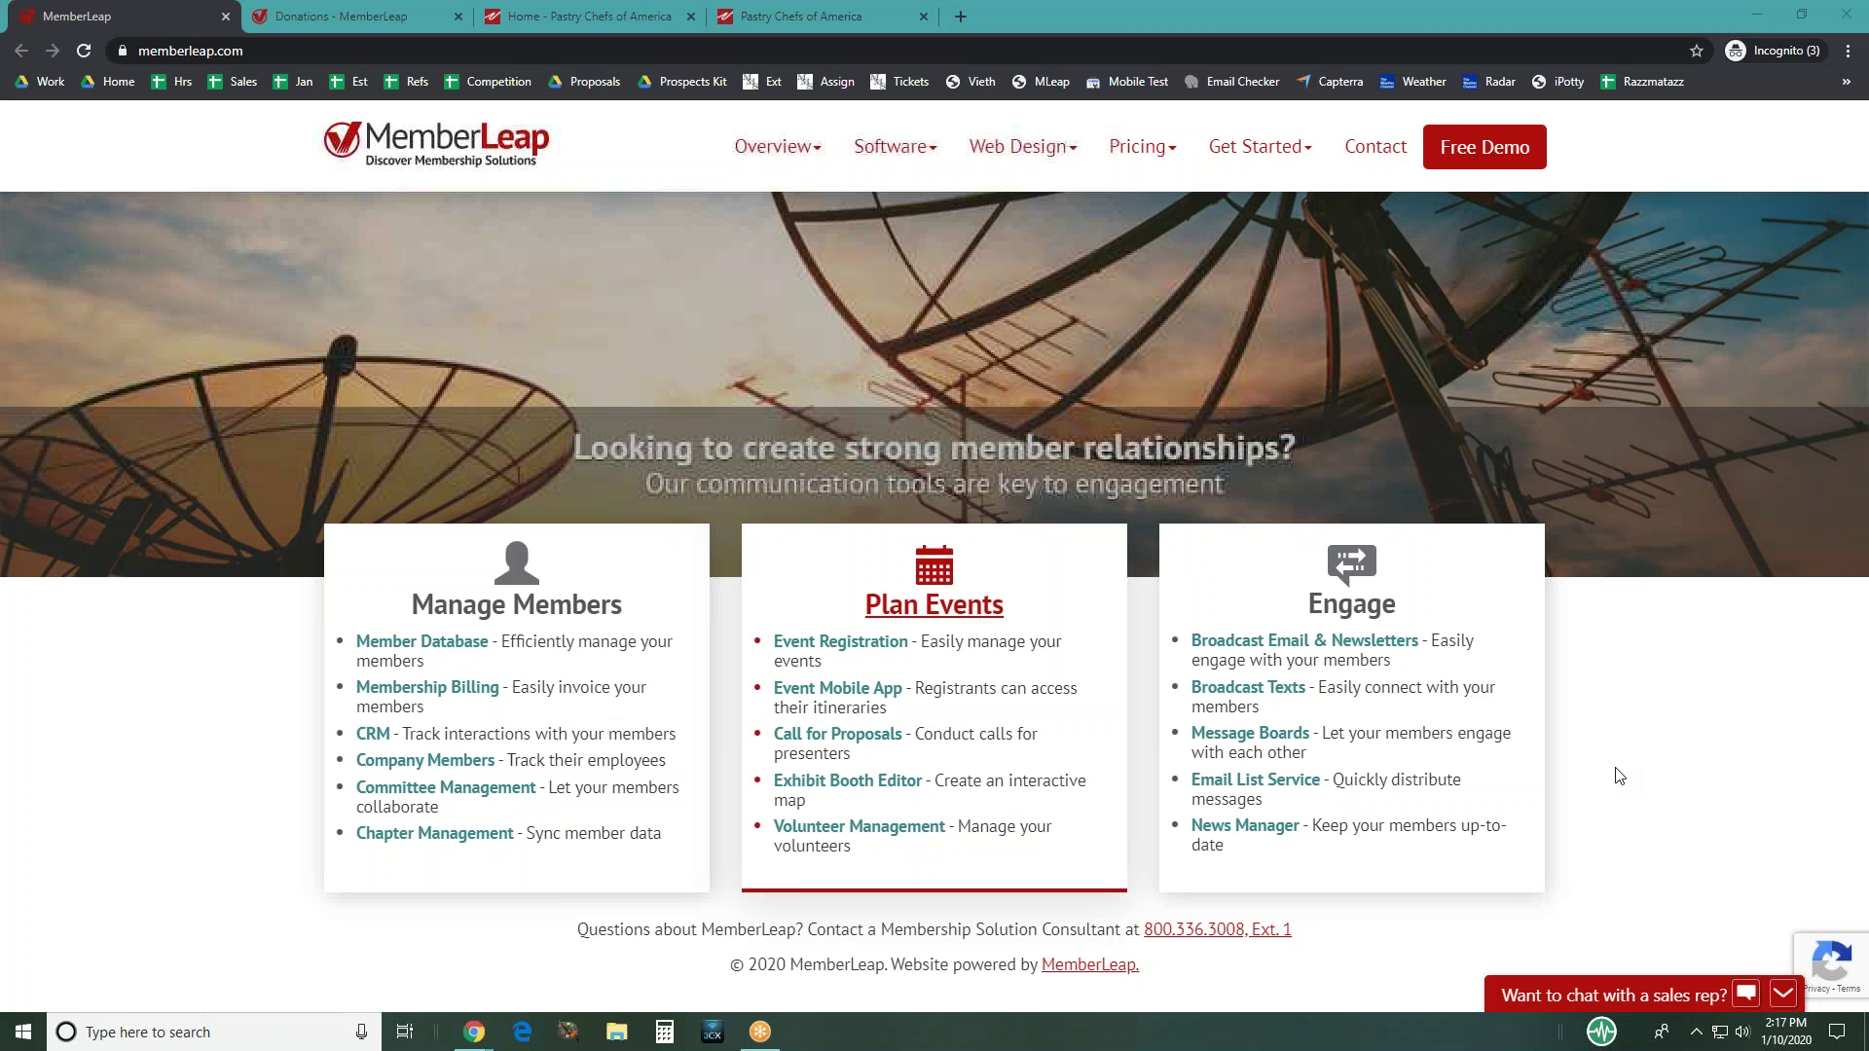Click the Plan Events calendar icon
Screen dimensions: 1869x1051
[934, 564]
